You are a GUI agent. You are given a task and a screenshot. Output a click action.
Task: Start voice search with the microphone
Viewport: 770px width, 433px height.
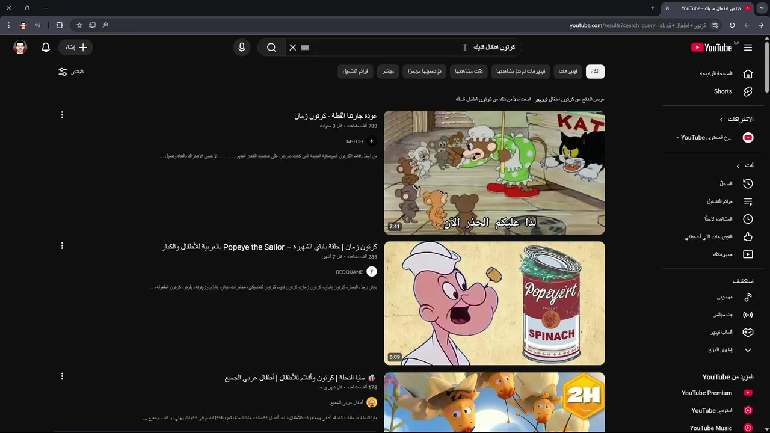(242, 48)
